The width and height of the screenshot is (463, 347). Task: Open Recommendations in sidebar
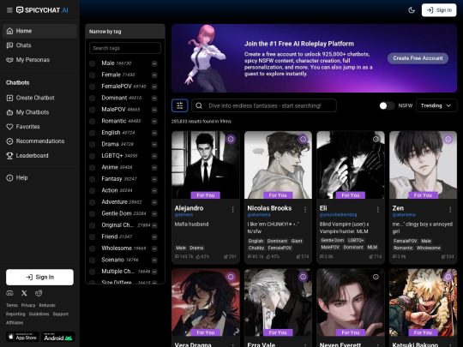(x=39, y=141)
